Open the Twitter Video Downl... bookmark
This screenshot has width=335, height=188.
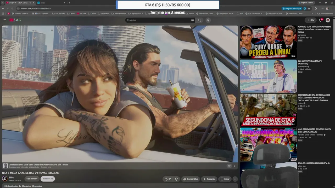tap(205, 14)
